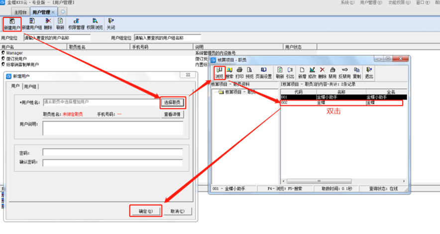Click the 确认密码 field
440x234 pixels.
113,163
